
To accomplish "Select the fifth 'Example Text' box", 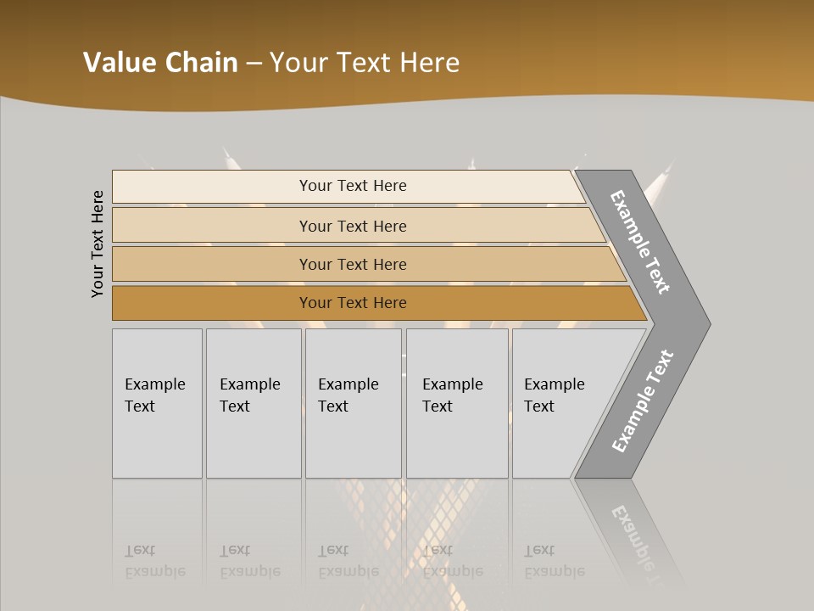I will pos(558,403).
